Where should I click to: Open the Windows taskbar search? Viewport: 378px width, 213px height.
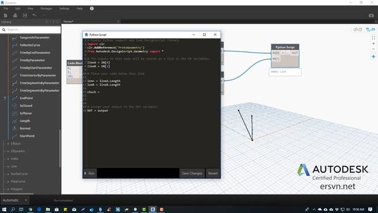(12, 209)
